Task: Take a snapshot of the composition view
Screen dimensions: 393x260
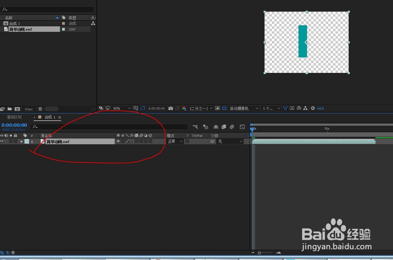Action: (x=170, y=108)
